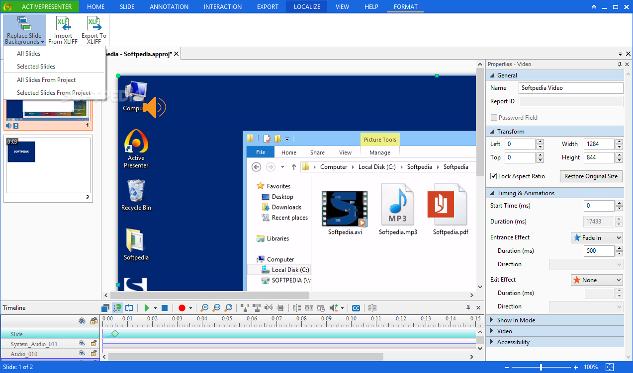
Task: Click the play button in the timeline
Action: (147, 308)
